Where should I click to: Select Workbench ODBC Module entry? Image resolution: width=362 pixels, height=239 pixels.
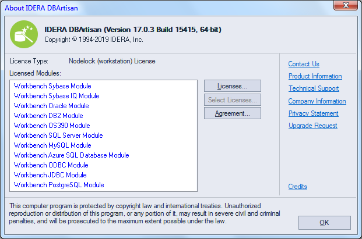coord(51,165)
